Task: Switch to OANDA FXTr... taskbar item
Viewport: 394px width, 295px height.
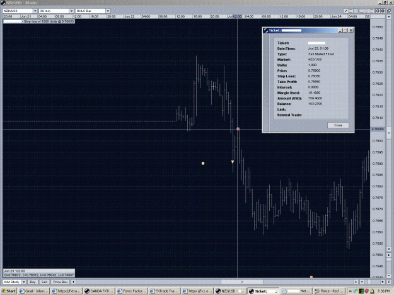Action: pyautogui.click(x=99, y=291)
